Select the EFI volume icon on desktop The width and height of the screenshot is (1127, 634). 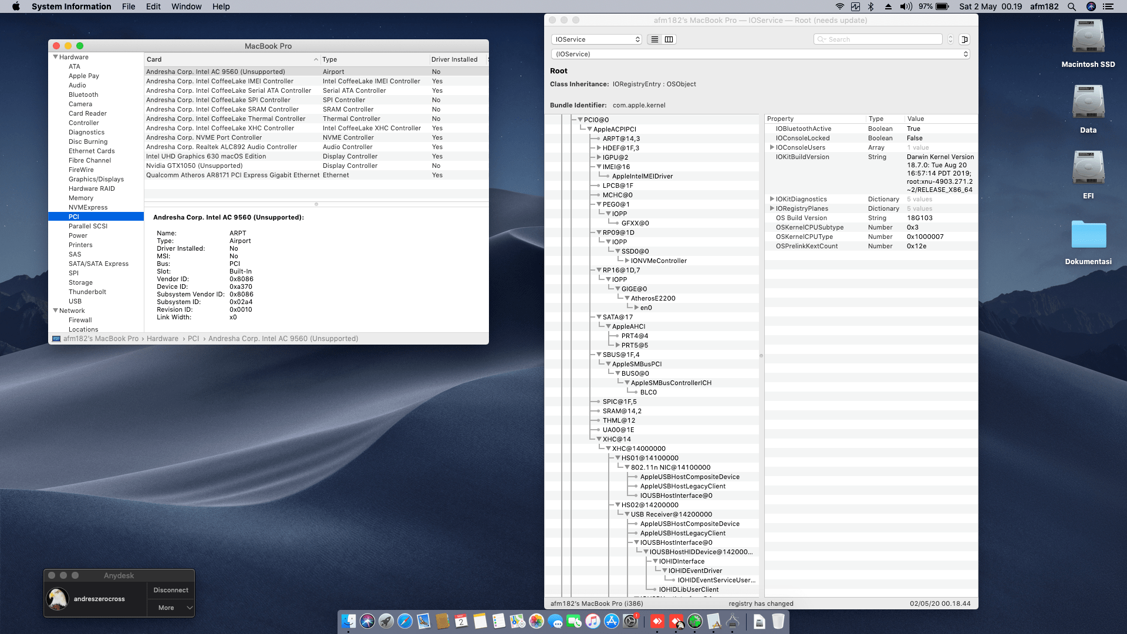1088,168
